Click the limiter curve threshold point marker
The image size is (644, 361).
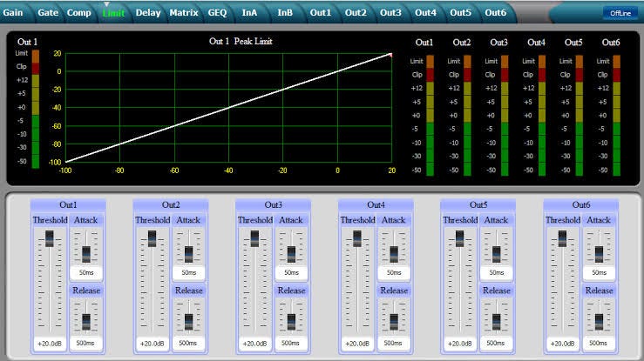390,55
